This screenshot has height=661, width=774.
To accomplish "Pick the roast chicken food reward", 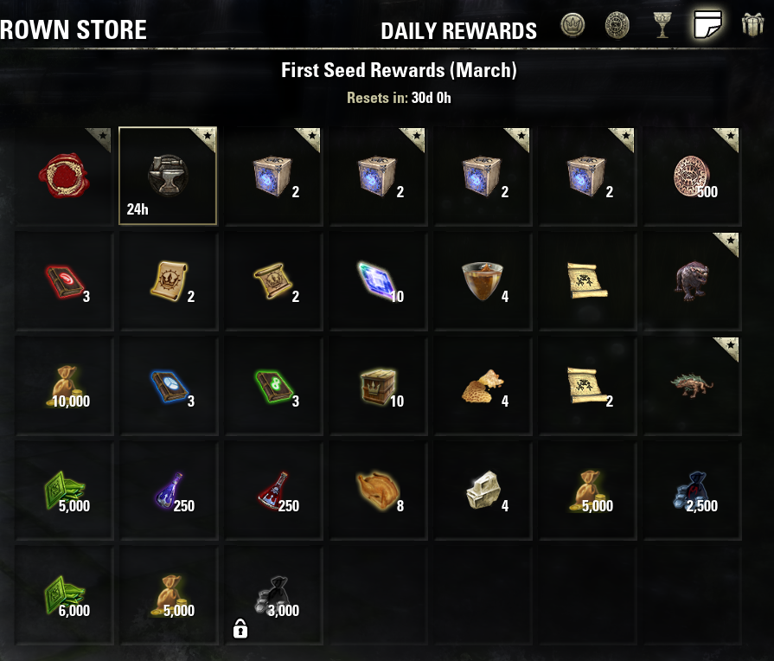I will pyautogui.click(x=378, y=491).
